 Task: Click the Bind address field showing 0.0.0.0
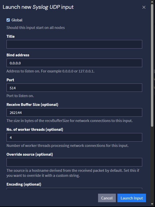click(x=74, y=63)
